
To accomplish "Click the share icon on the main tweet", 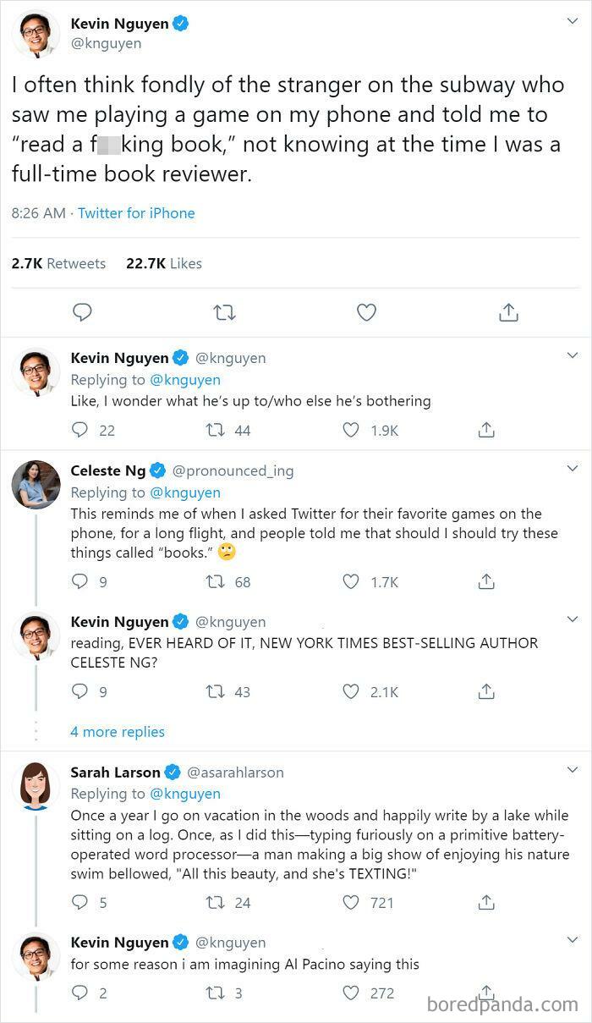I will tap(508, 312).
